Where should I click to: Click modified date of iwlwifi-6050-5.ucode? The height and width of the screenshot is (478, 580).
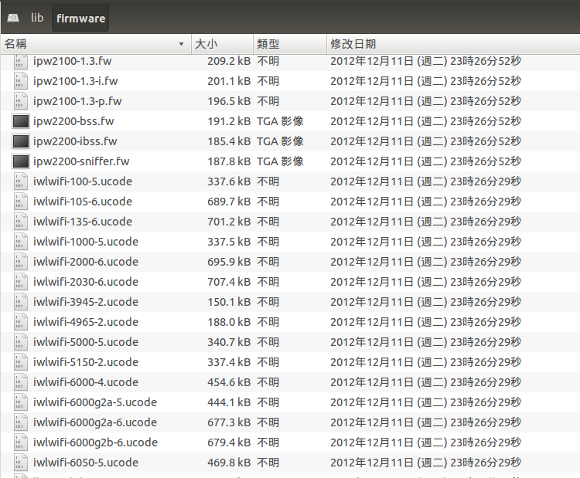[x=426, y=462]
